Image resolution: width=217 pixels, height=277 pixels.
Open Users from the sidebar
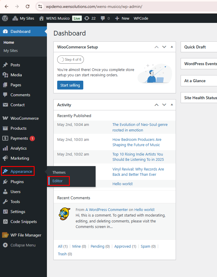(x=23, y=192)
